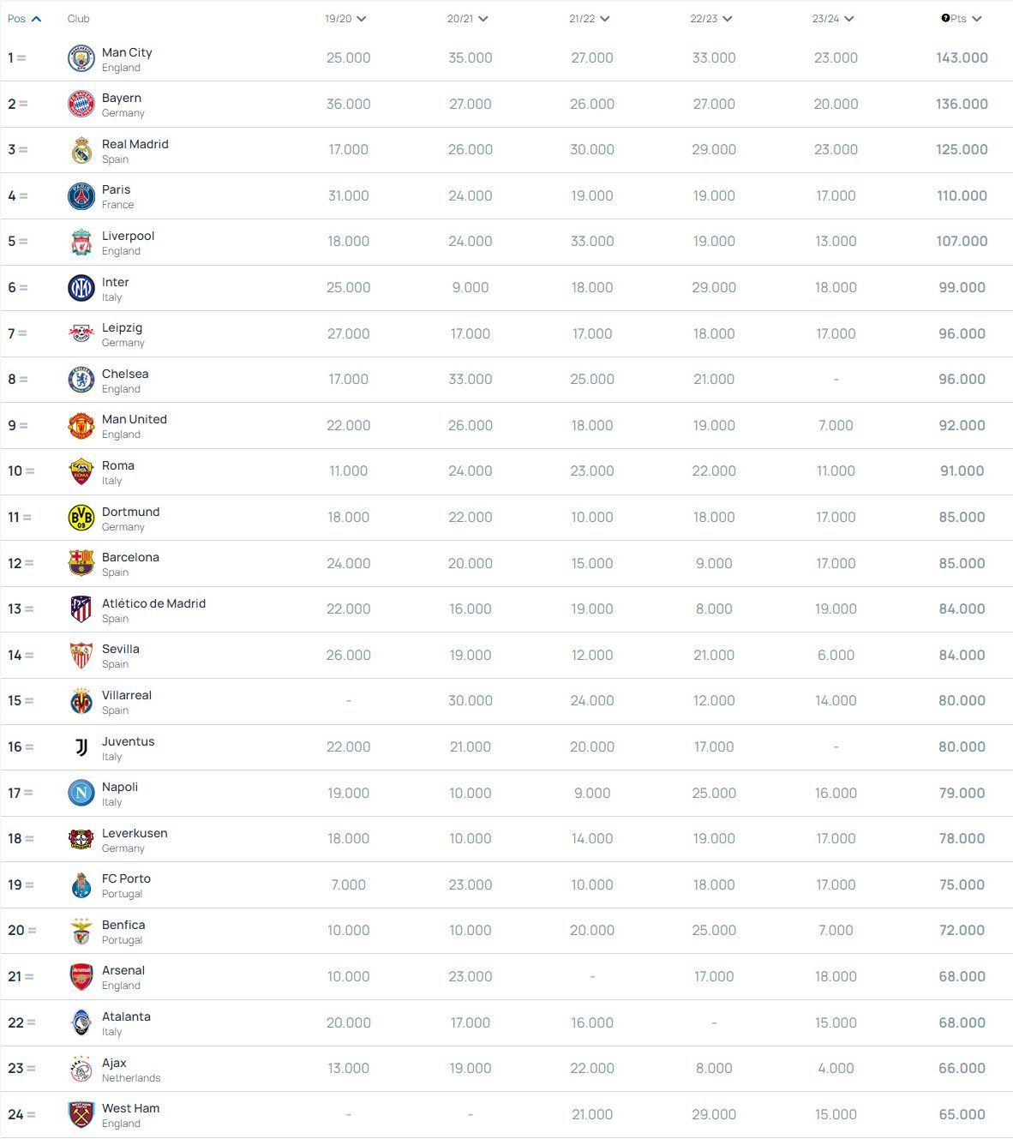The width and height of the screenshot is (1013, 1139).
Task: Toggle the Pos column sort order
Action: pyautogui.click(x=24, y=19)
